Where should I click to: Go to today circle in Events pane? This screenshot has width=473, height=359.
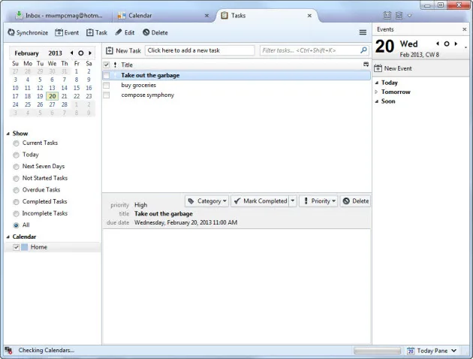pos(447,44)
